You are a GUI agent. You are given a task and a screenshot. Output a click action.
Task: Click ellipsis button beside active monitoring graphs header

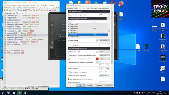[109, 18]
